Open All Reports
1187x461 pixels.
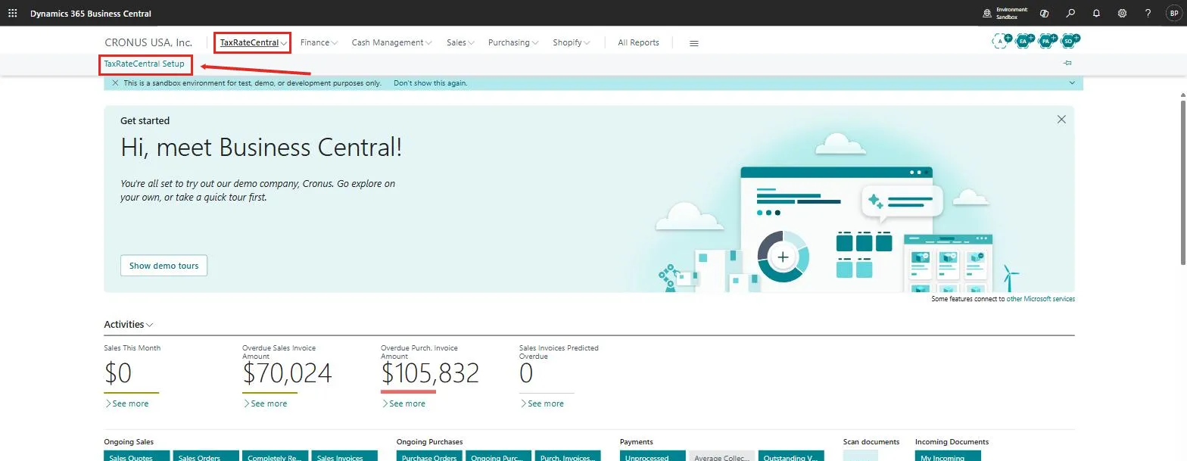coord(638,43)
